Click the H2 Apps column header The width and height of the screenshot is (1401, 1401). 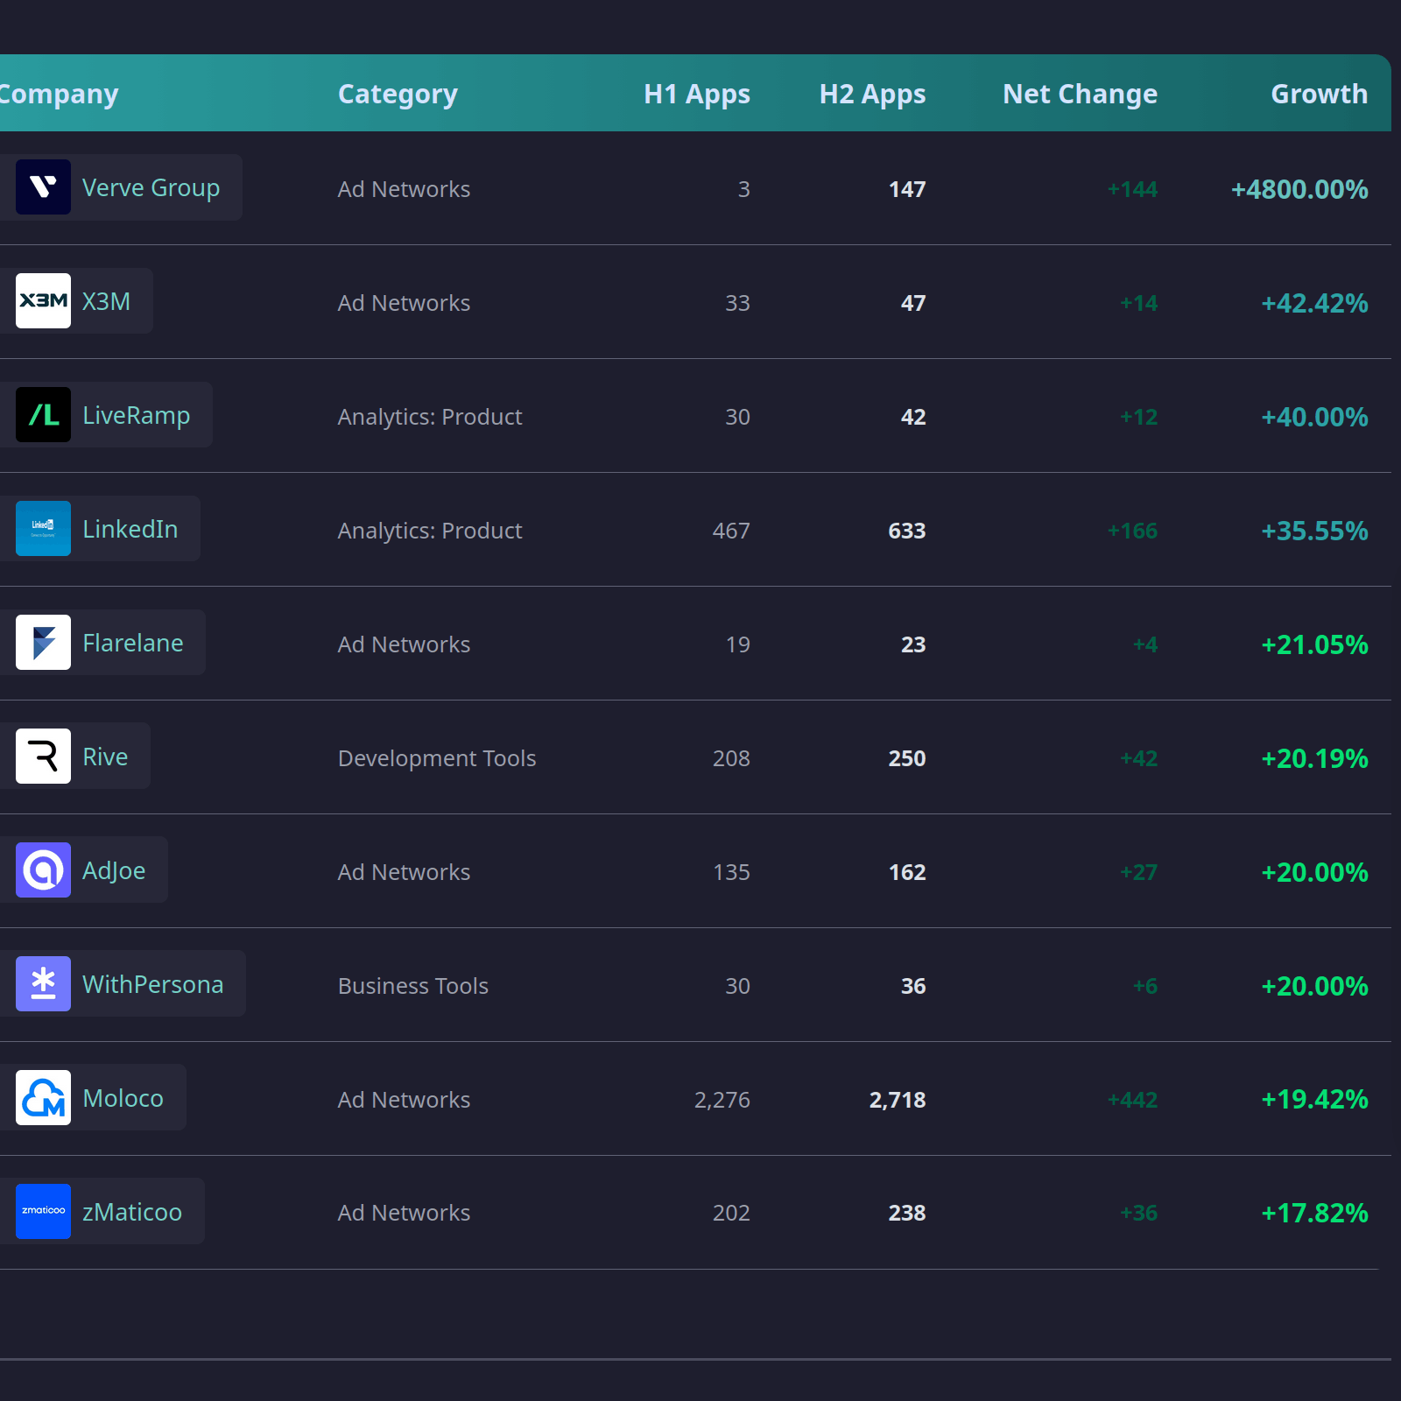pos(872,94)
